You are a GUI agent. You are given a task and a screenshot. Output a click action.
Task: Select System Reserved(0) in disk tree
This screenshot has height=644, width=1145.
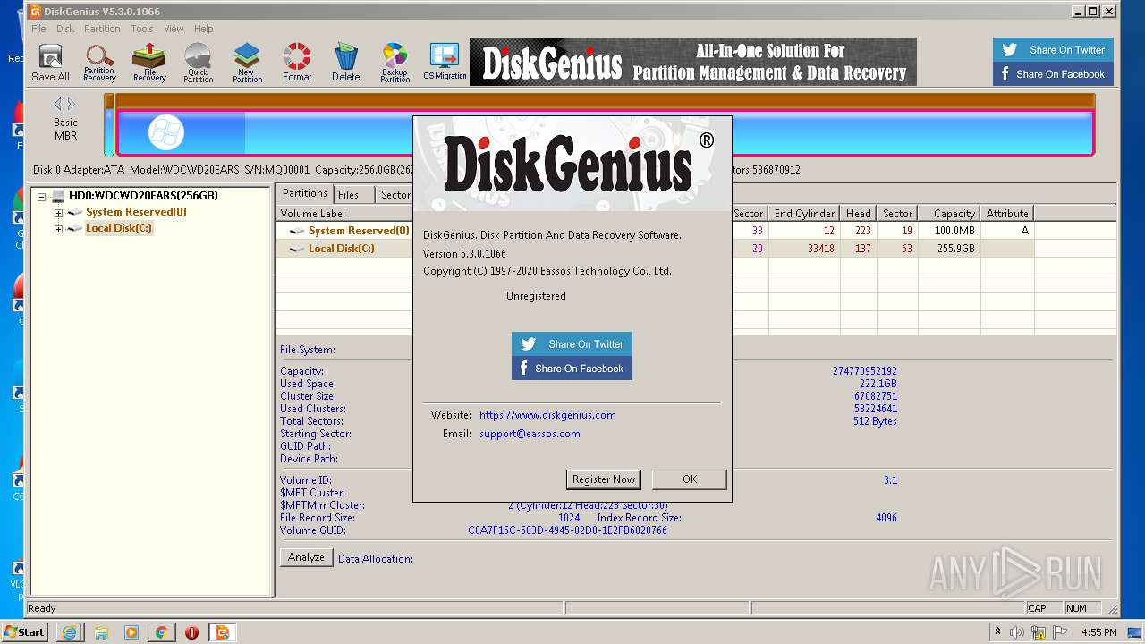pos(136,212)
